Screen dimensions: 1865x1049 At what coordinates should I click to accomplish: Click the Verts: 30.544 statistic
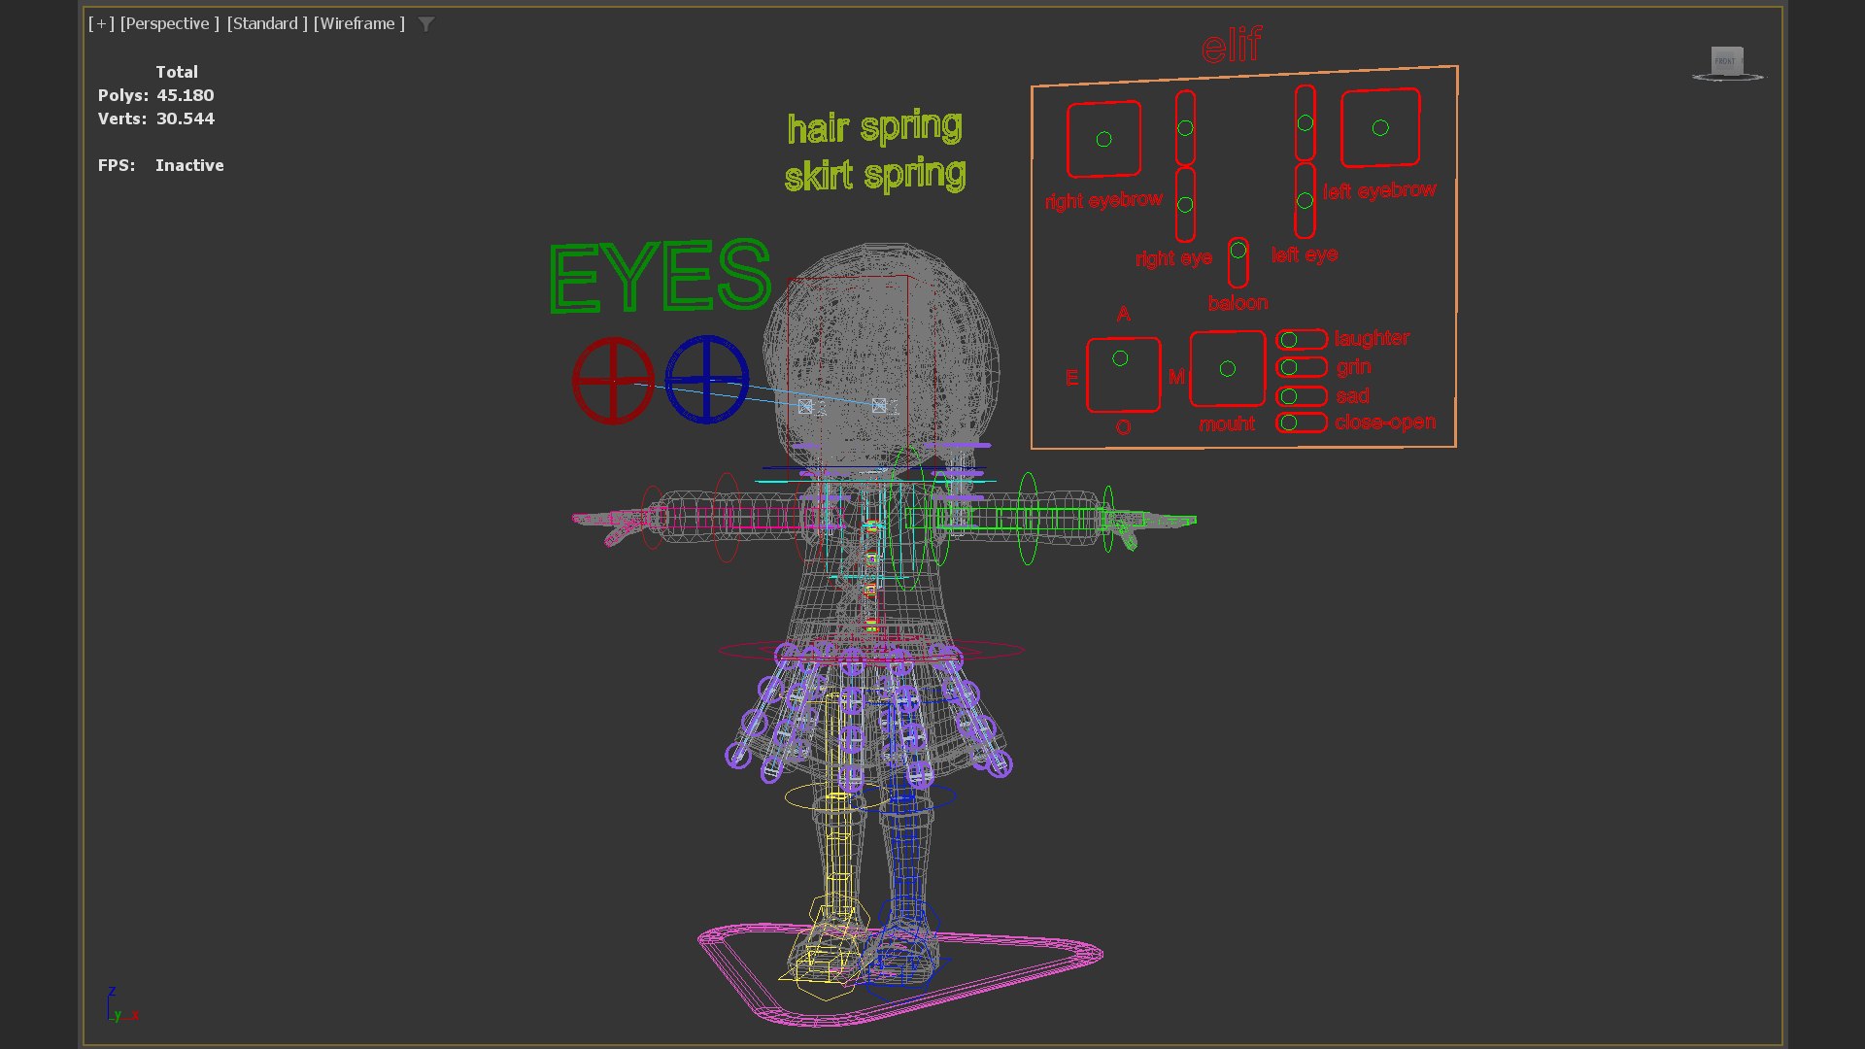[155, 118]
